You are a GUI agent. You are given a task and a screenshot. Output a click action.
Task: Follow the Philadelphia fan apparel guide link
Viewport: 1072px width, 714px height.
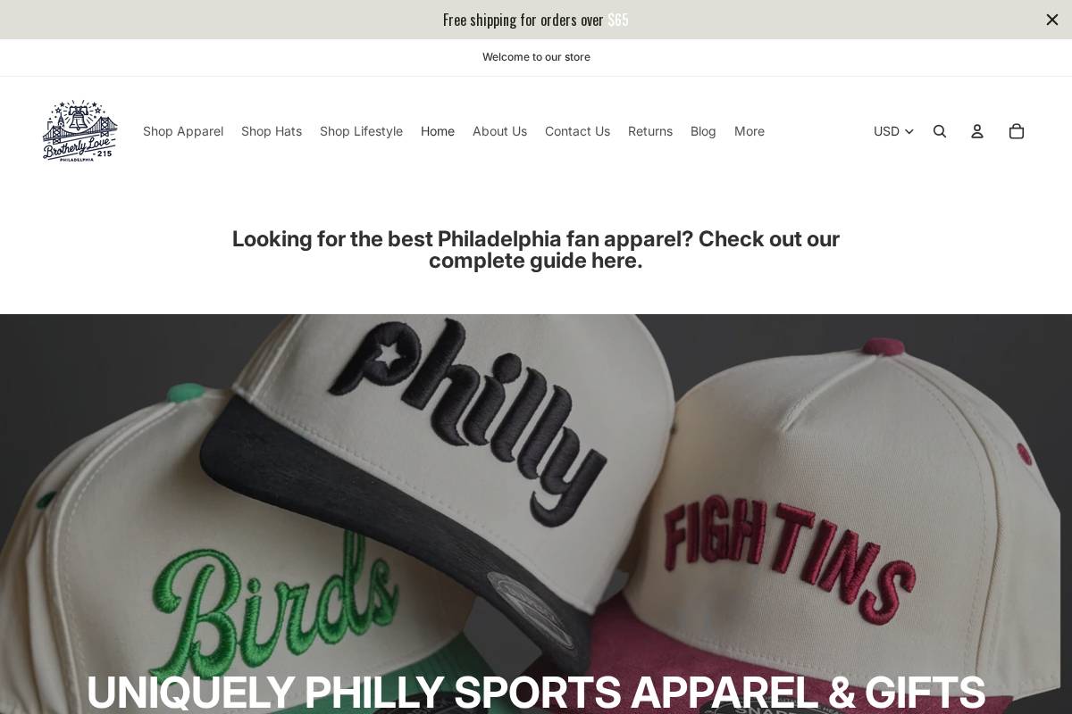536,250
